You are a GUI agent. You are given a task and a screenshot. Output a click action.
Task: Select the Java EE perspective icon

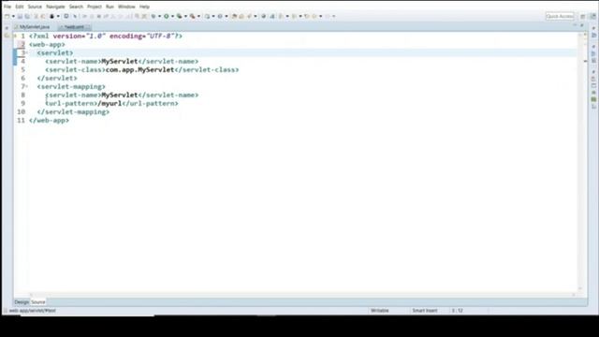(592, 16)
